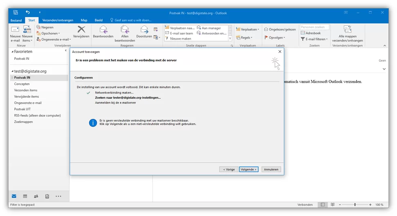Screen dimensions: 397x216
Task: Select Nieuwe maken quick step
Action: click(x=178, y=39)
